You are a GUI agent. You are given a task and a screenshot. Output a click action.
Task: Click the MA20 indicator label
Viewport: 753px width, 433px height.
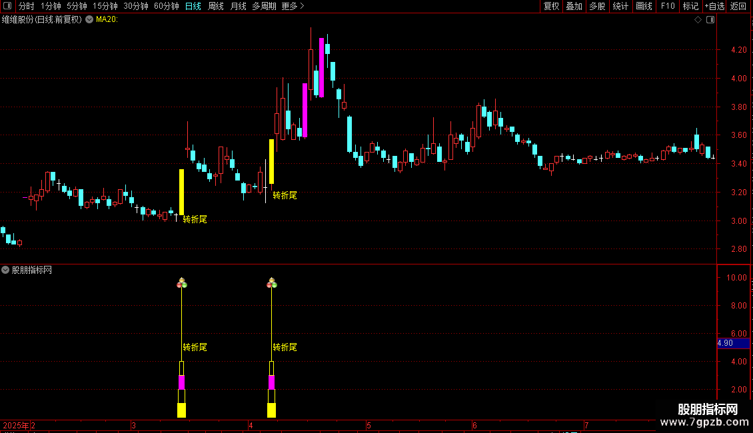(x=107, y=20)
